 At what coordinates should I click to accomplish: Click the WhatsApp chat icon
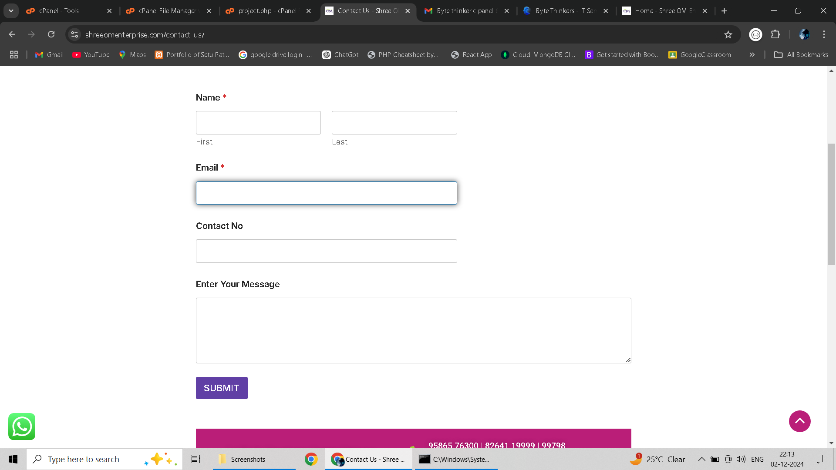[22, 426]
